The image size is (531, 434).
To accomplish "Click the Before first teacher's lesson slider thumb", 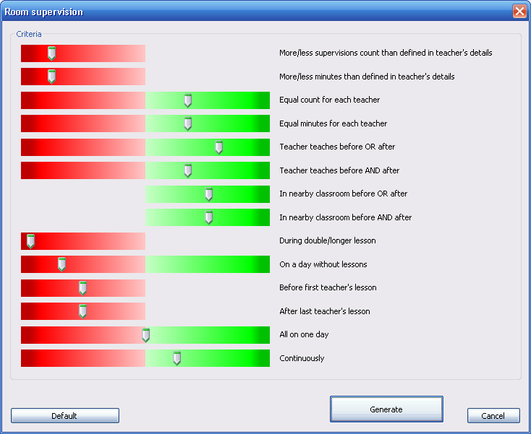I will [x=82, y=288].
